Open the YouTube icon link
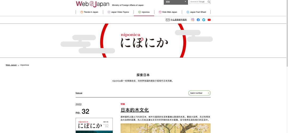288x133 pixels. (209, 20)
